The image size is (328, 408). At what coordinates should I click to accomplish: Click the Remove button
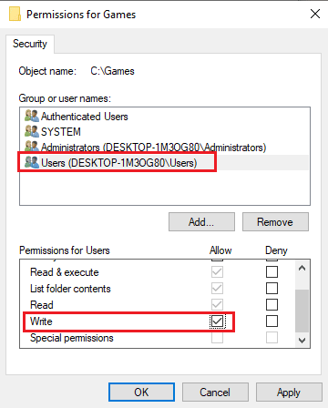pyautogui.click(x=275, y=222)
